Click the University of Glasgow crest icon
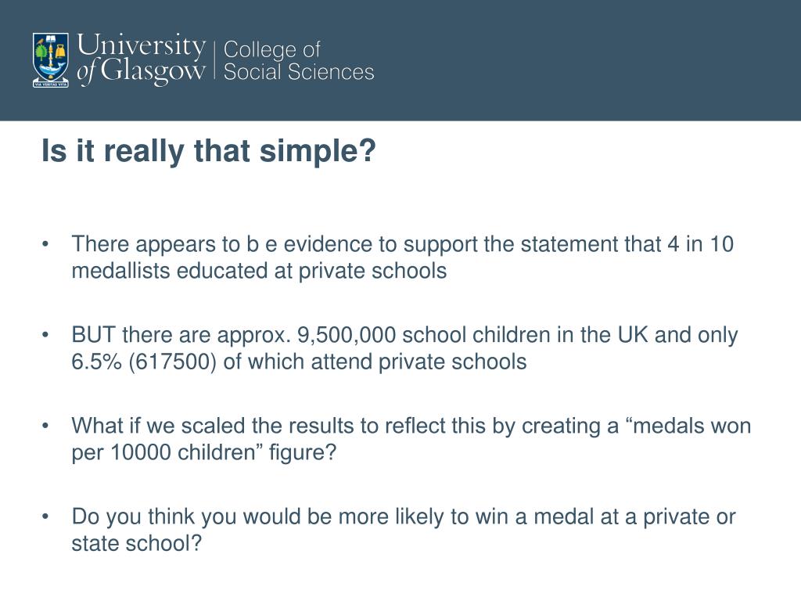This screenshot has height=601, width=801. (51, 60)
